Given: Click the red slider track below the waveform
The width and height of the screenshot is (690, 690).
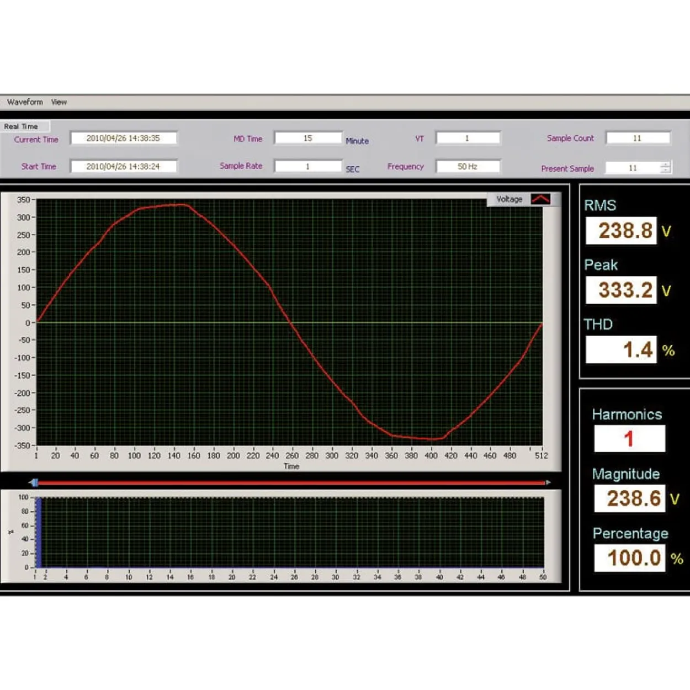Looking at the screenshot, I should [x=291, y=482].
